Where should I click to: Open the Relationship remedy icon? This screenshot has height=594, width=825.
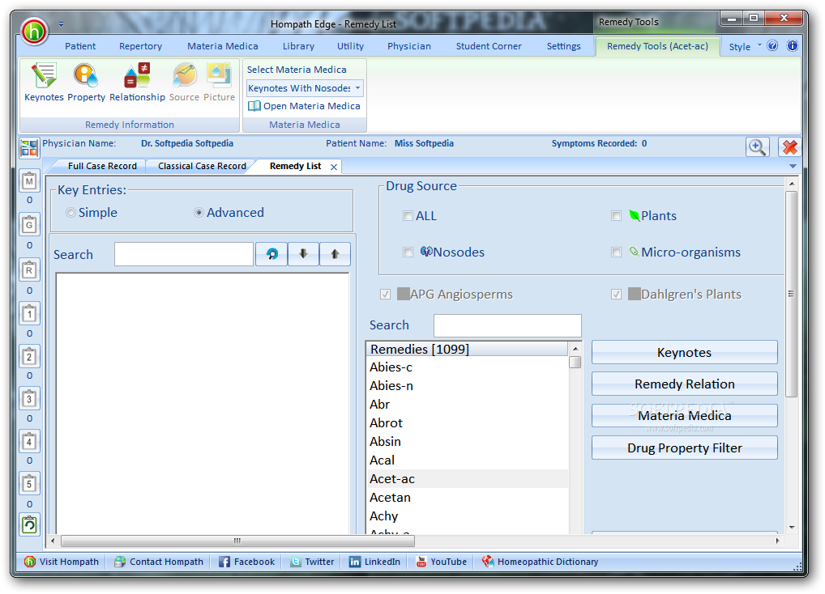pos(137,82)
